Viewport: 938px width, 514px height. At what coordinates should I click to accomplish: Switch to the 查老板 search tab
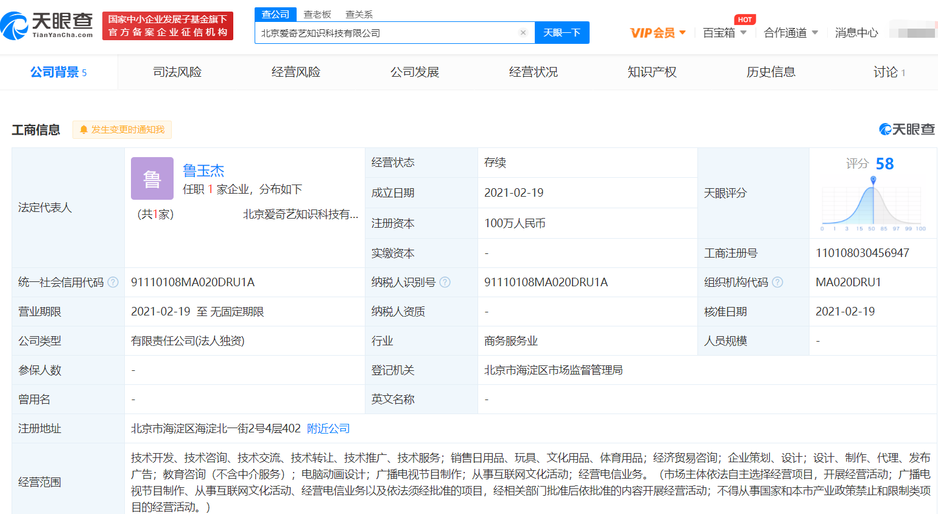(317, 15)
